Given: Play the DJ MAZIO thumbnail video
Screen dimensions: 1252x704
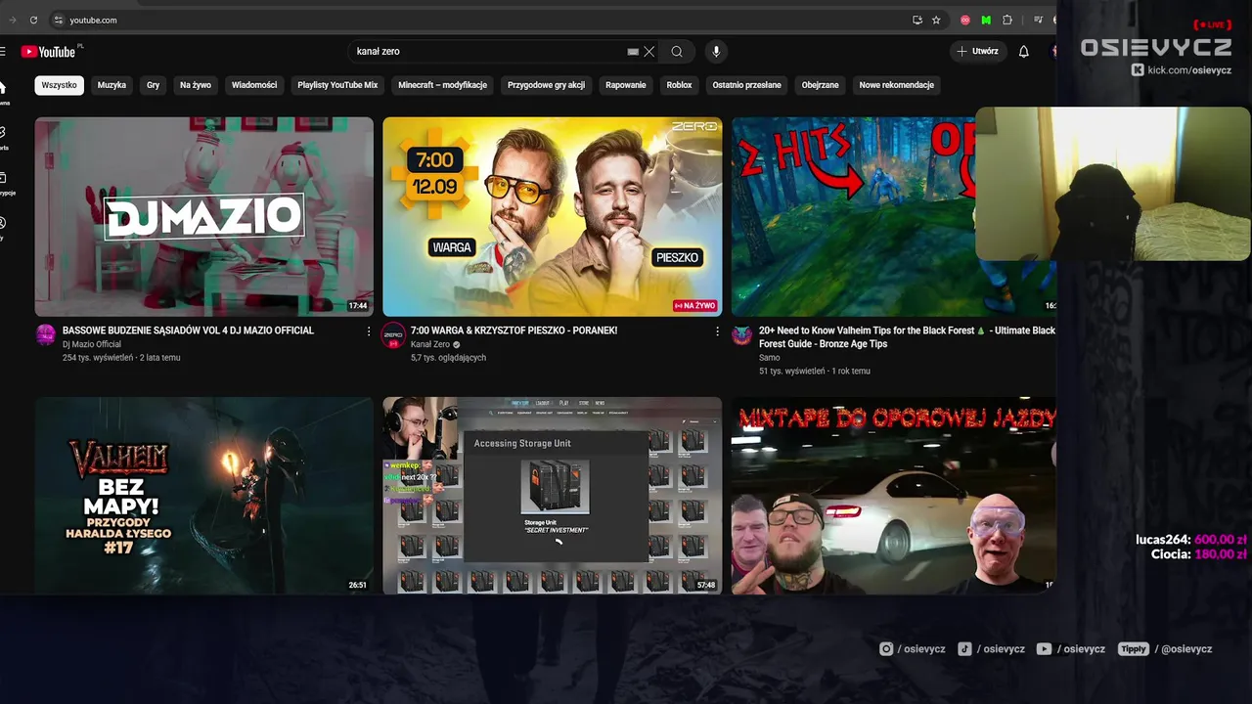Looking at the screenshot, I should click(x=204, y=216).
